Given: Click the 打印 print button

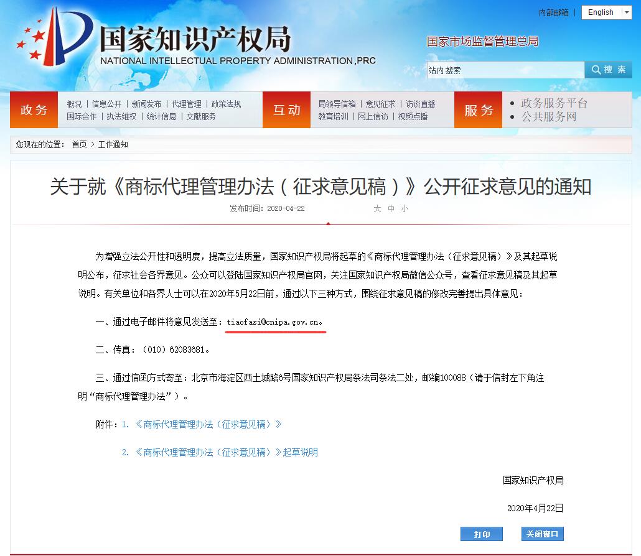Looking at the screenshot, I should coord(482,534).
